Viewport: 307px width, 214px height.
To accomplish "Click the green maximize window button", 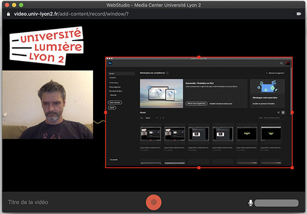I will [21, 5].
